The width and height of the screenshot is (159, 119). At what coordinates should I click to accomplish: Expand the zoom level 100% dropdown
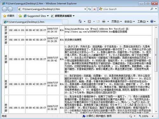pos(153,116)
